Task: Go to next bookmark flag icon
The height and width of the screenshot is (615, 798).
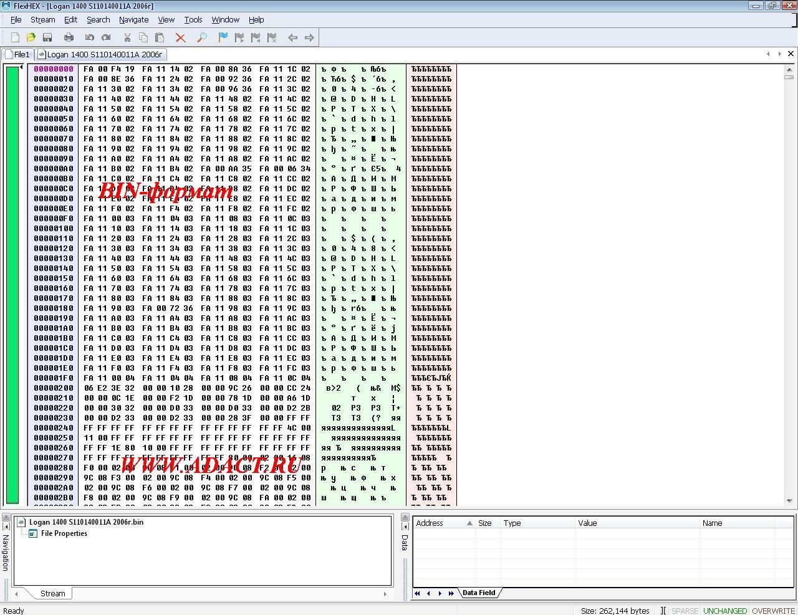Action: [239, 37]
